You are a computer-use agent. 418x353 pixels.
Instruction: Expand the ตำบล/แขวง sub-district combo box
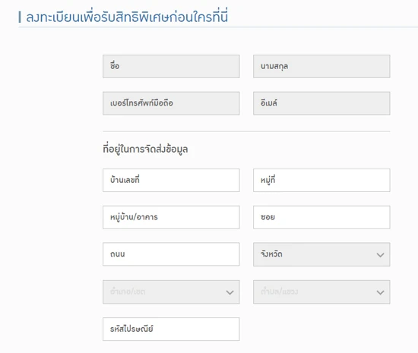coord(321,292)
